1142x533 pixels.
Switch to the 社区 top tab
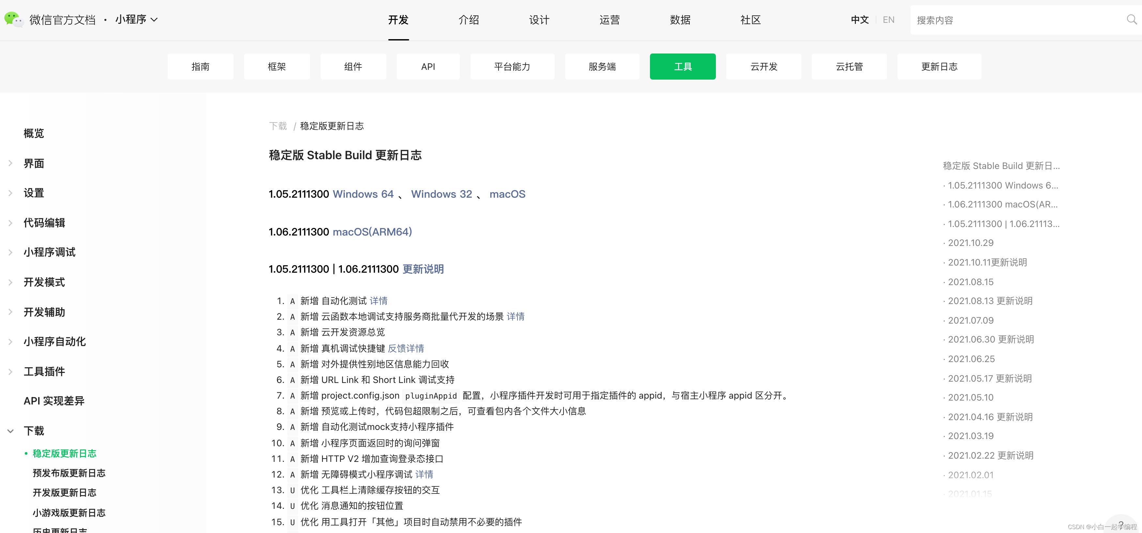pos(750,20)
